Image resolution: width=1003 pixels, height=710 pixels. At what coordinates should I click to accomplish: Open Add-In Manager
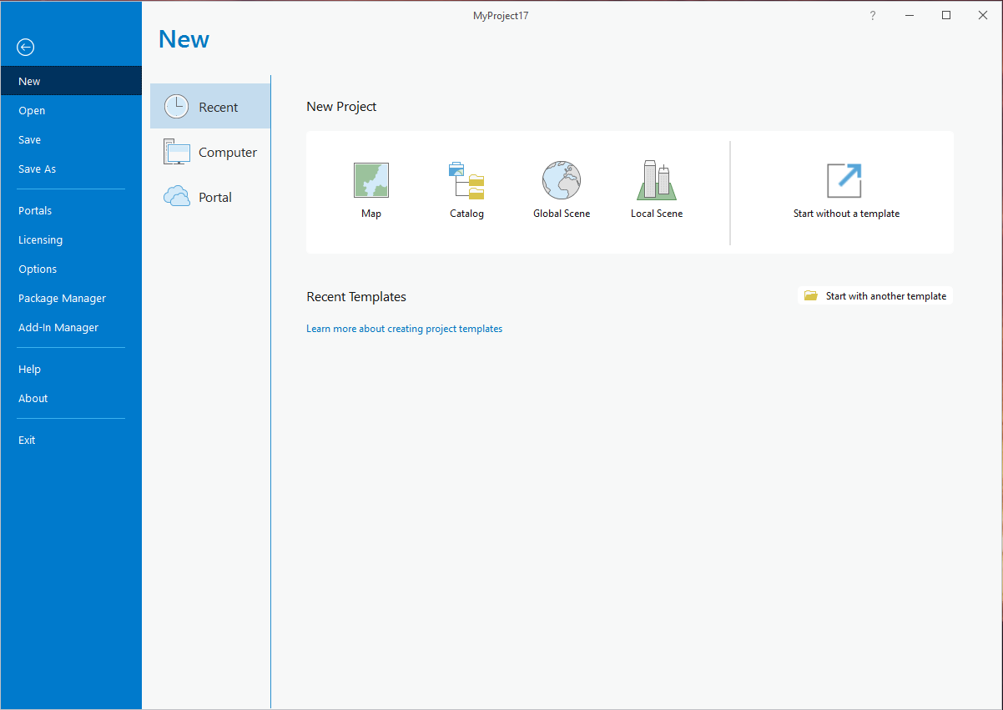click(58, 328)
